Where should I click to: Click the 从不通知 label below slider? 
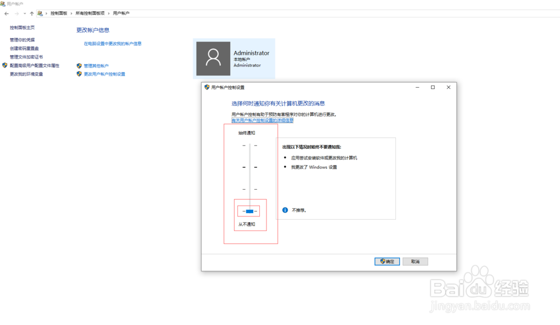247,224
